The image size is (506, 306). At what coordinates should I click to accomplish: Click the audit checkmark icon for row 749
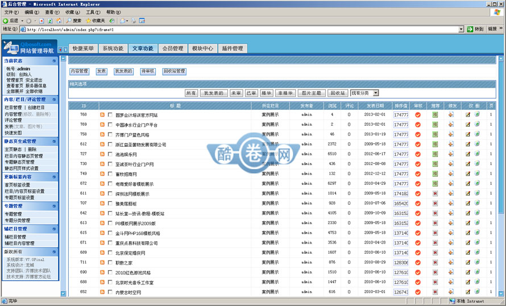[x=418, y=174]
